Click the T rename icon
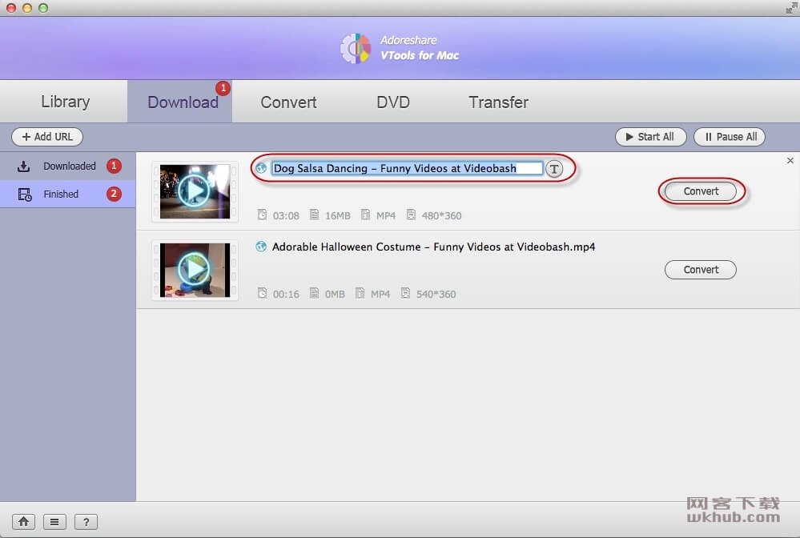Viewport: 800px width, 538px height. pos(554,169)
